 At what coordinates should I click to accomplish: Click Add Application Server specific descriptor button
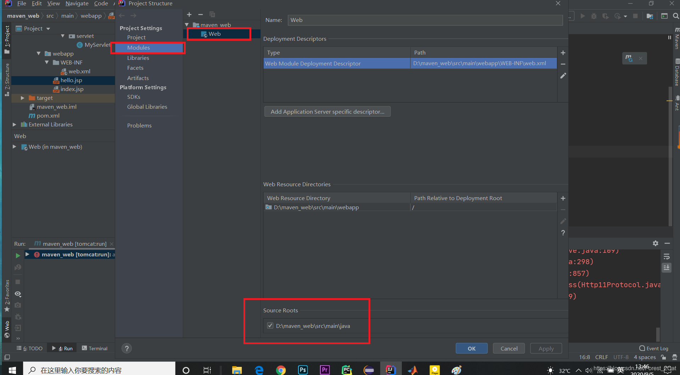327,112
